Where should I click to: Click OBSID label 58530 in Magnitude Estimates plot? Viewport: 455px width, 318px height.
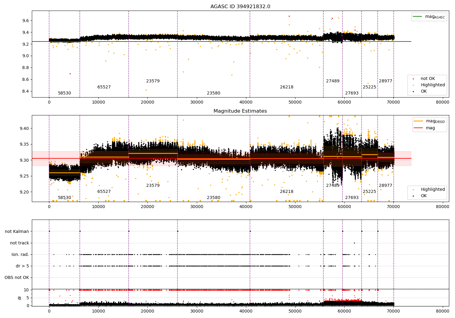click(x=64, y=198)
